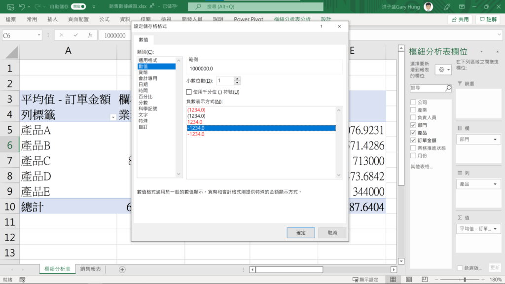Open PivotTable fields gear tools menu

[x=443, y=70]
